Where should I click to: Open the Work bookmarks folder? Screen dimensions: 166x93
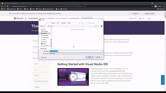tap(26, 9)
